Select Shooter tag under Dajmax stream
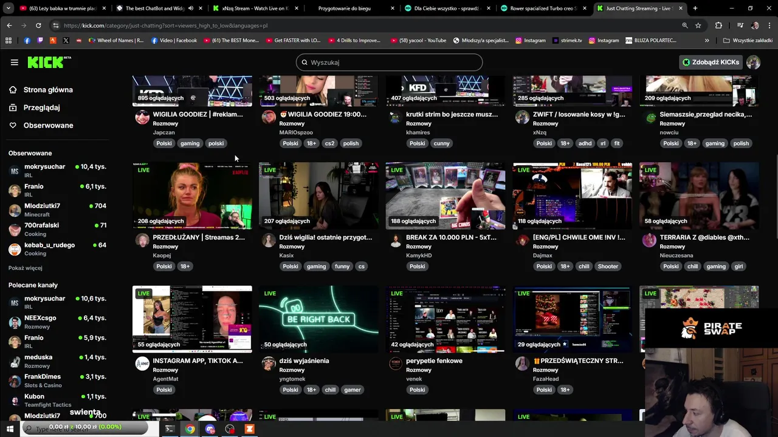 point(608,266)
